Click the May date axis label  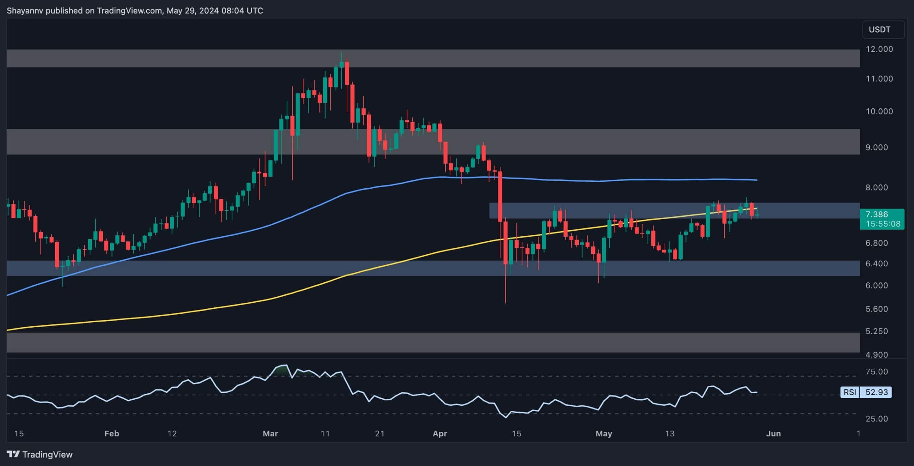[604, 434]
